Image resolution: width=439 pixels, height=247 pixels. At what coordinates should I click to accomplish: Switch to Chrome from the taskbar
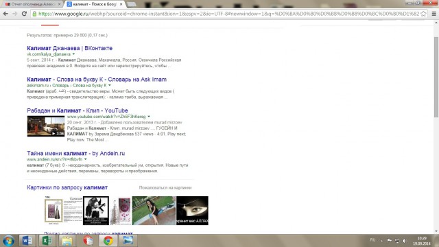click(x=108, y=241)
